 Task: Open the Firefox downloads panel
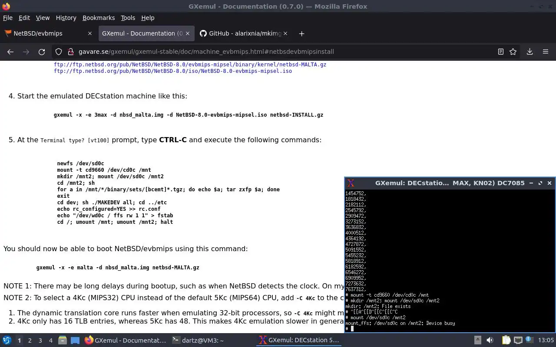(x=530, y=52)
